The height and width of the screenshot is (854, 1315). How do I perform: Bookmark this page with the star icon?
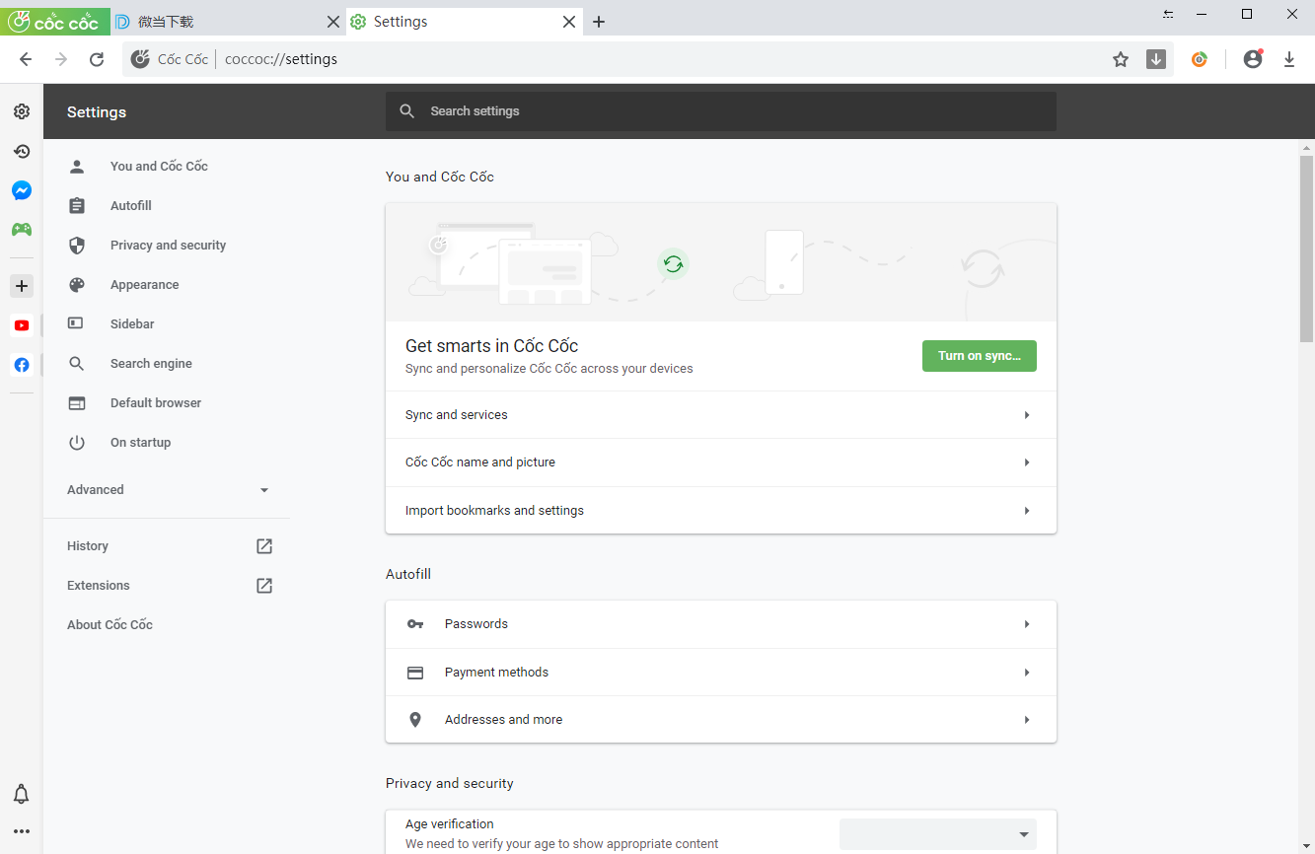(1121, 59)
